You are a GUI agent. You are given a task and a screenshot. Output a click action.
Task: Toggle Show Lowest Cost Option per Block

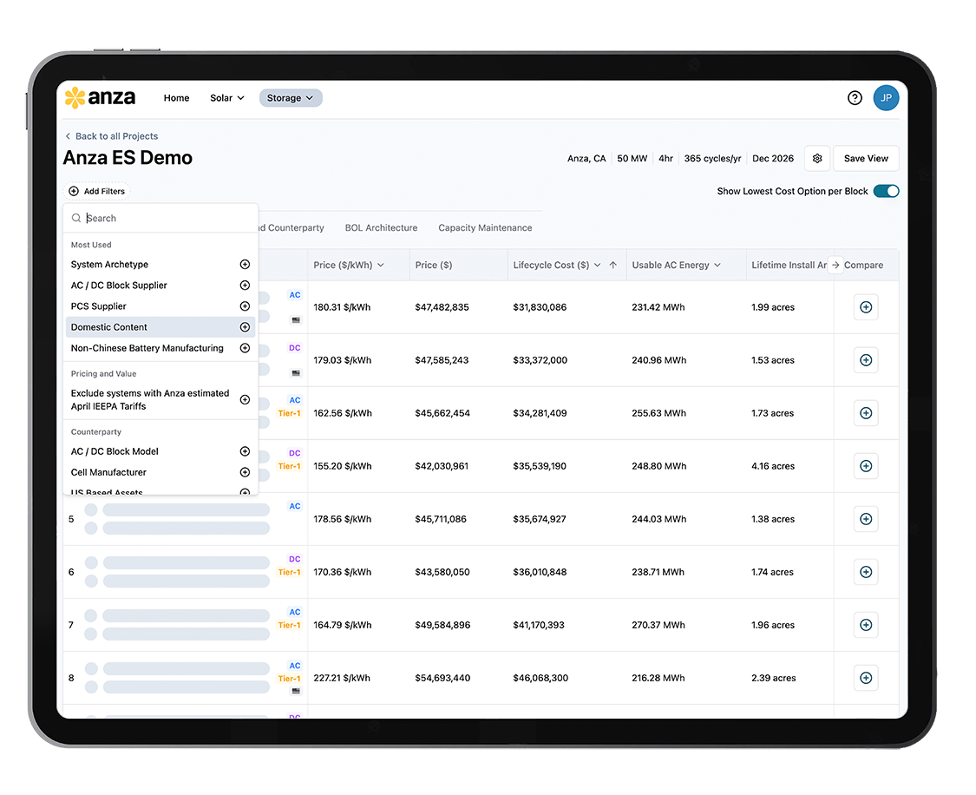pyautogui.click(x=887, y=191)
